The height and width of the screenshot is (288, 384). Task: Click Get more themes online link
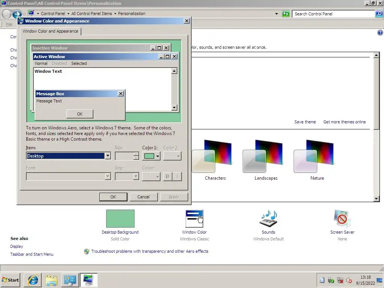click(x=344, y=122)
